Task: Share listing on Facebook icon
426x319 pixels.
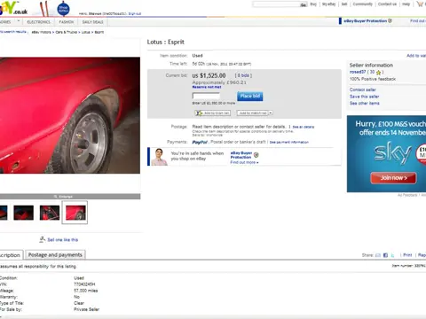Action: [x=385, y=255]
